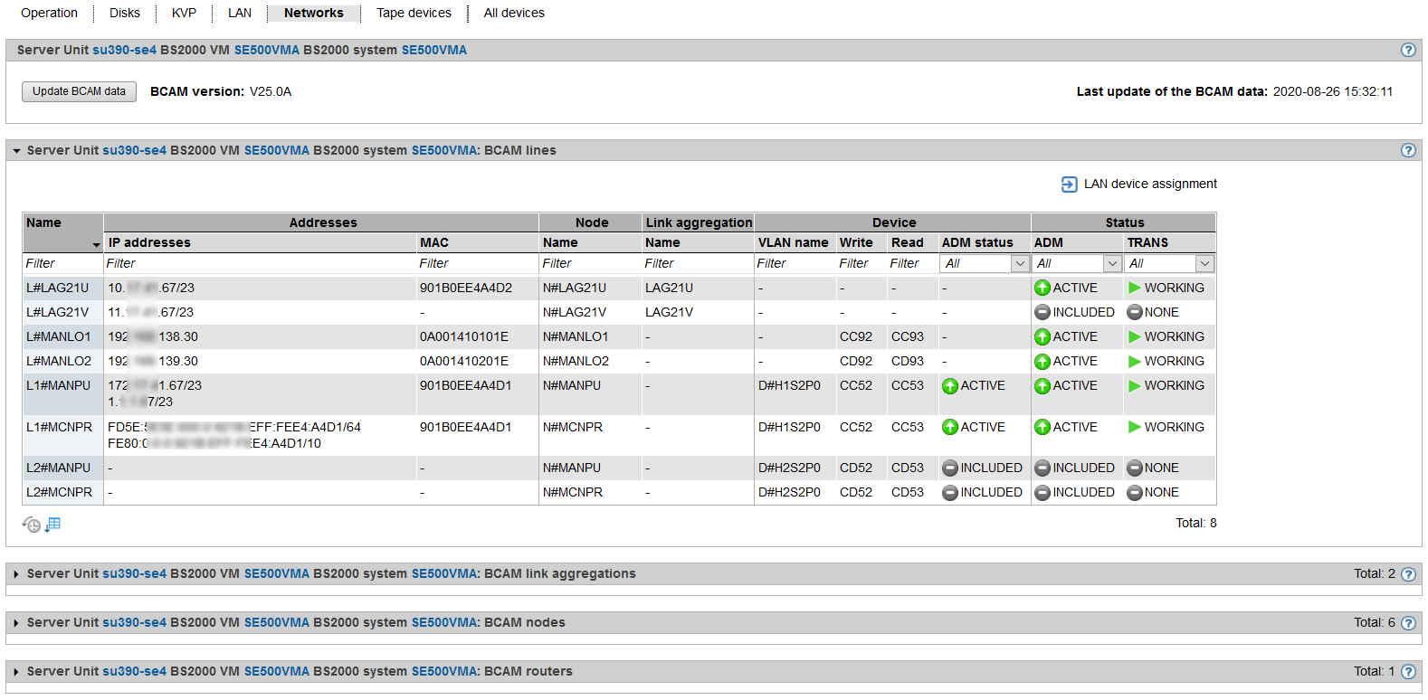
Task: Click the sort arrow in the Name column header
Action: point(96,245)
